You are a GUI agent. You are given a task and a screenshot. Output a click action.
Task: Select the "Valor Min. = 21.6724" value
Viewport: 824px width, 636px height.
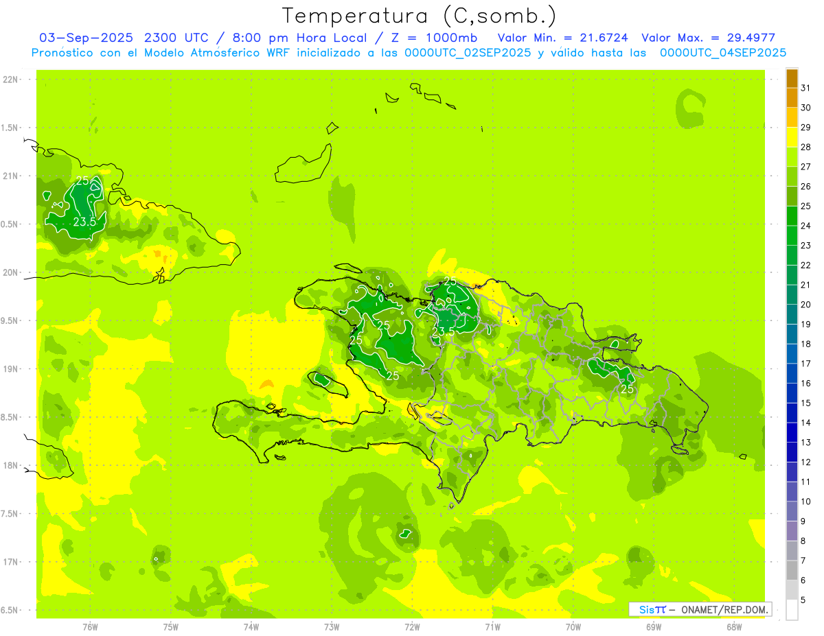pos(562,38)
